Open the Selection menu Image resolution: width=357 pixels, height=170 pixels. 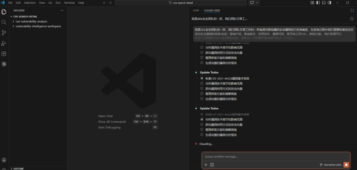(x=30, y=3)
